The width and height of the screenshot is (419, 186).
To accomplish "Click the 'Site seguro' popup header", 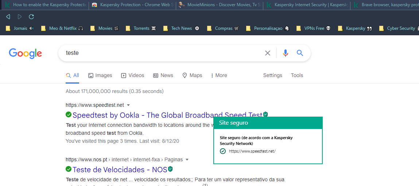I will point(268,123).
